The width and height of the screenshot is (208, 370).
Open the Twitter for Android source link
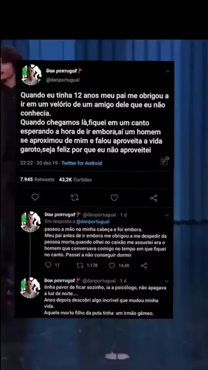pos(82,163)
